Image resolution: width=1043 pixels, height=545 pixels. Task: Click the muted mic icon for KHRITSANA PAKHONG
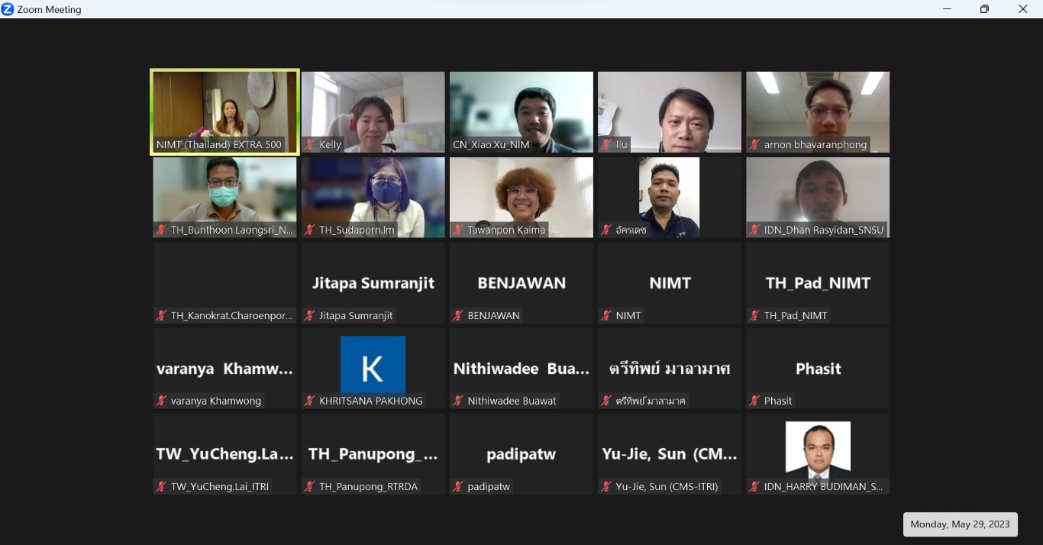tap(310, 401)
